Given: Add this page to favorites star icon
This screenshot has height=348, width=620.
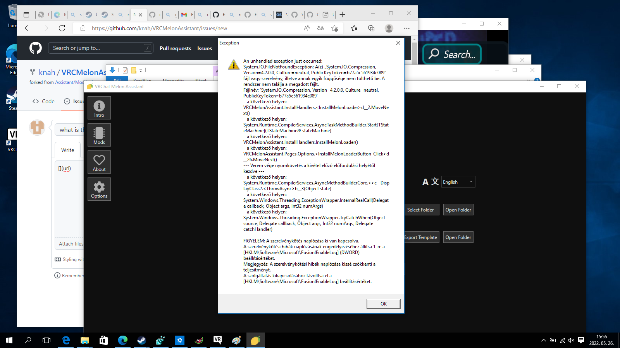Looking at the screenshot, I should tap(334, 28).
